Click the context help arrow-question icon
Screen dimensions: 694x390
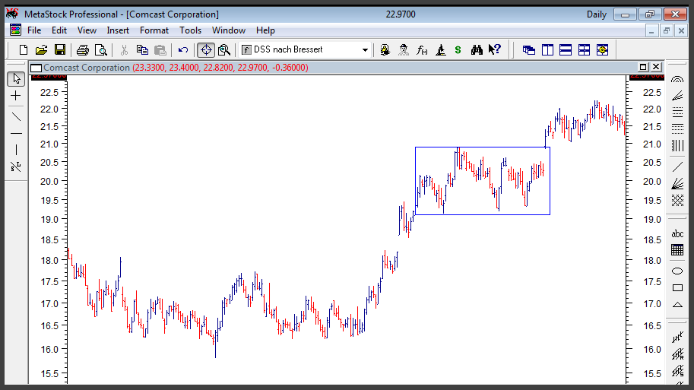tap(495, 49)
